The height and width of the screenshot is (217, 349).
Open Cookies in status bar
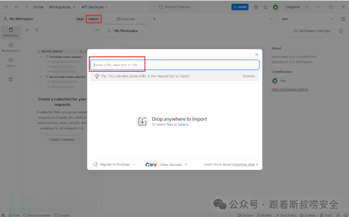(x=308, y=215)
